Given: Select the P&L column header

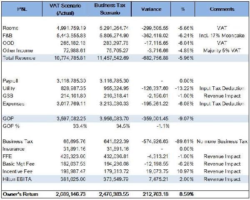Looking at the screenshot, I should [22, 9].
